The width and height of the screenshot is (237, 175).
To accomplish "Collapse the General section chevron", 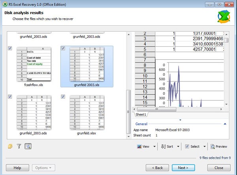I will pos(225,124).
